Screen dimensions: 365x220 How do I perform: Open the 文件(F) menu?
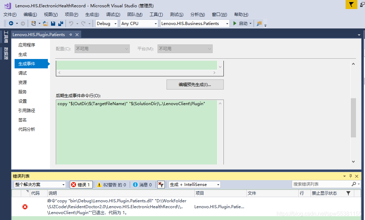10,15
